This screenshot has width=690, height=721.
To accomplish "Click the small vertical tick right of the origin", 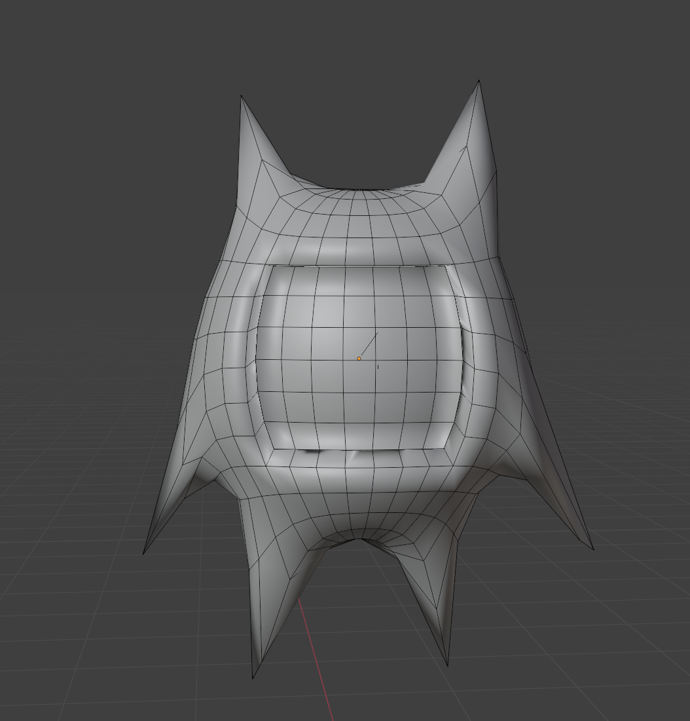I will (x=378, y=367).
